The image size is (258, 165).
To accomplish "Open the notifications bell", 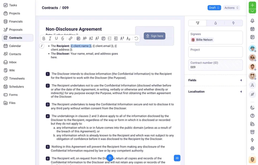I will [x=252, y=21].
